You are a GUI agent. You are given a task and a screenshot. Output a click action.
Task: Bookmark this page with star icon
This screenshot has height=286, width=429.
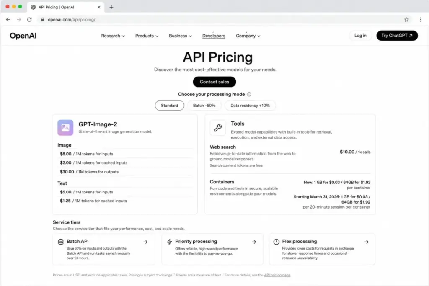tap(406, 19)
